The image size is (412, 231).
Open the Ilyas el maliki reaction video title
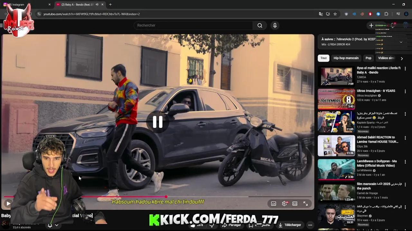(379, 70)
